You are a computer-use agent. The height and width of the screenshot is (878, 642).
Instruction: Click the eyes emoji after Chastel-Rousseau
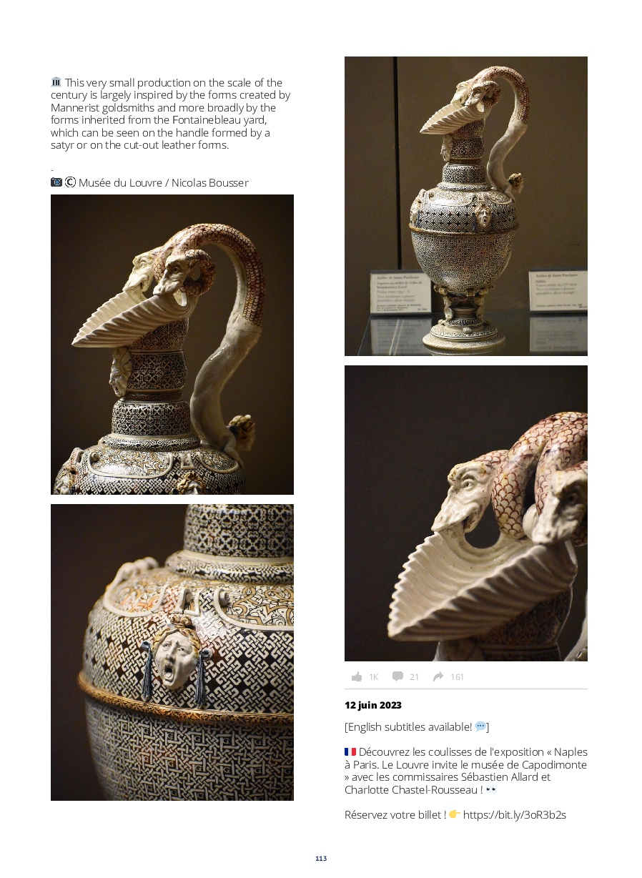click(491, 790)
